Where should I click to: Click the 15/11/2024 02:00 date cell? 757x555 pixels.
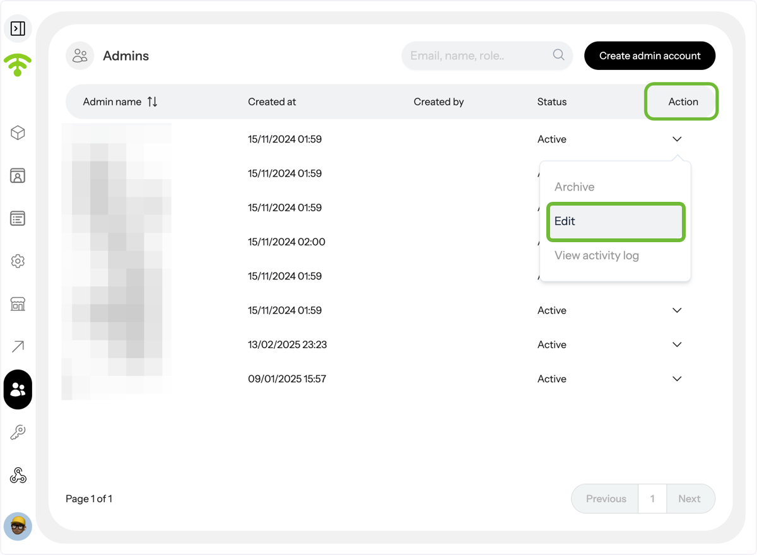pyautogui.click(x=286, y=242)
